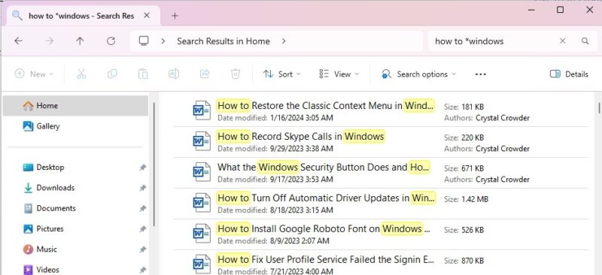
Task: Click Word icon of Fix User Profile Service file
Action: tap(202, 264)
